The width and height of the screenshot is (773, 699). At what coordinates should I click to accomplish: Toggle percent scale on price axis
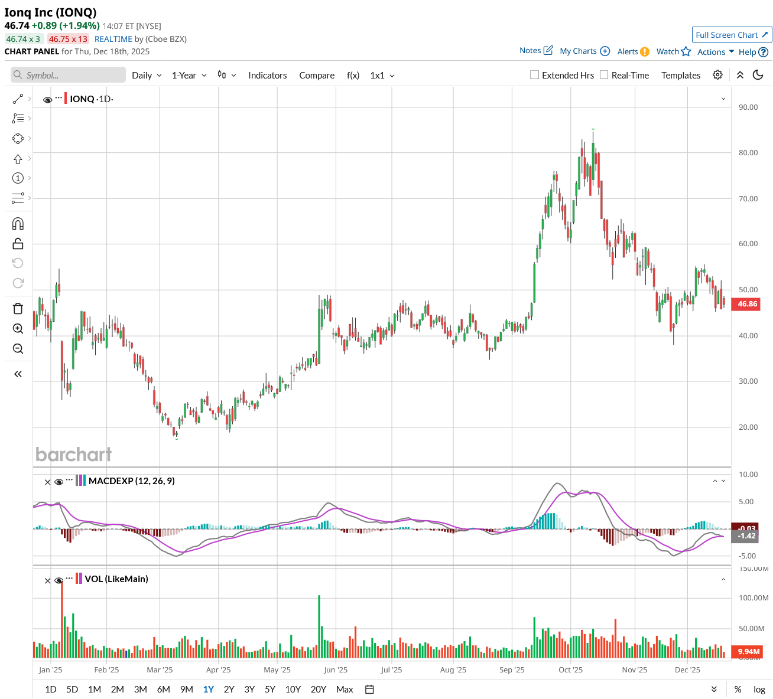[738, 689]
